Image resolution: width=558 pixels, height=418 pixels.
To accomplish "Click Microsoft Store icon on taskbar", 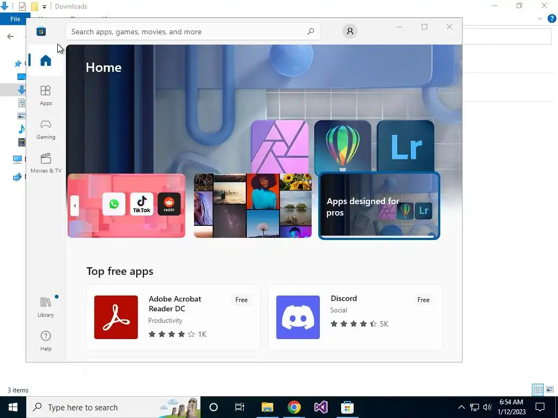I will [347, 407].
